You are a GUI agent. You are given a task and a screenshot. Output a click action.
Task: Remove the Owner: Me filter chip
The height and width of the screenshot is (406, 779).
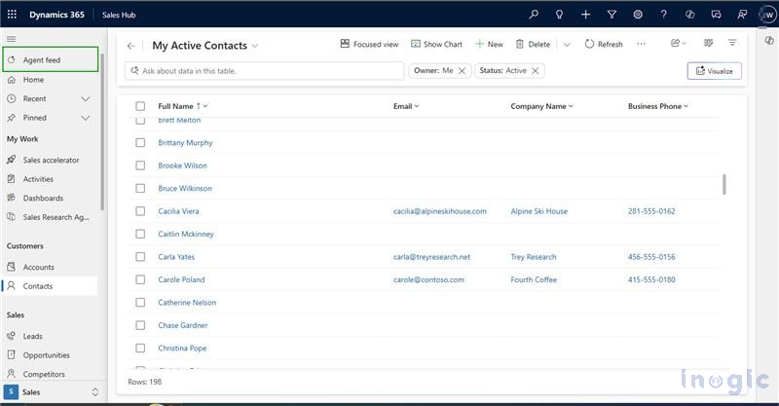pyautogui.click(x=462, y=71)
